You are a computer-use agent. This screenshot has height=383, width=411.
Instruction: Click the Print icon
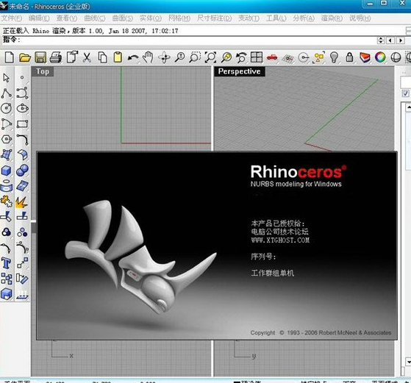pyautogui.click(x=56, y=57)
